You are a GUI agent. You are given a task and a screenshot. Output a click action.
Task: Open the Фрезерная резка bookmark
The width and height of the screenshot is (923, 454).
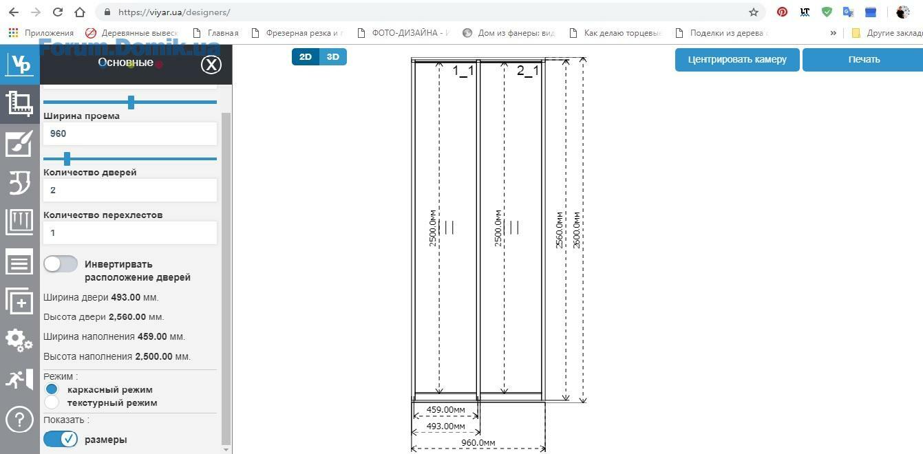point(297,33)
